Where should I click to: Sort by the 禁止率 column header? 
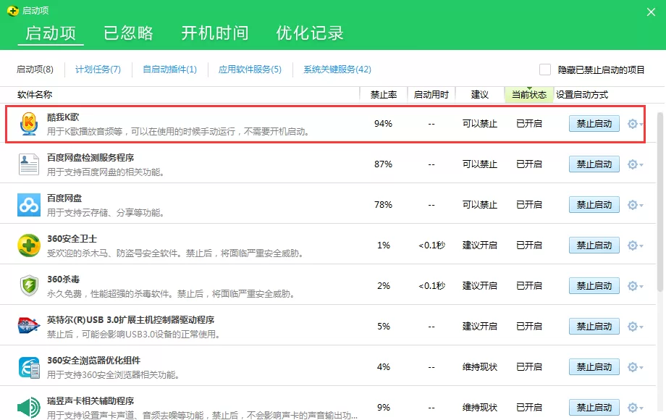384,95
